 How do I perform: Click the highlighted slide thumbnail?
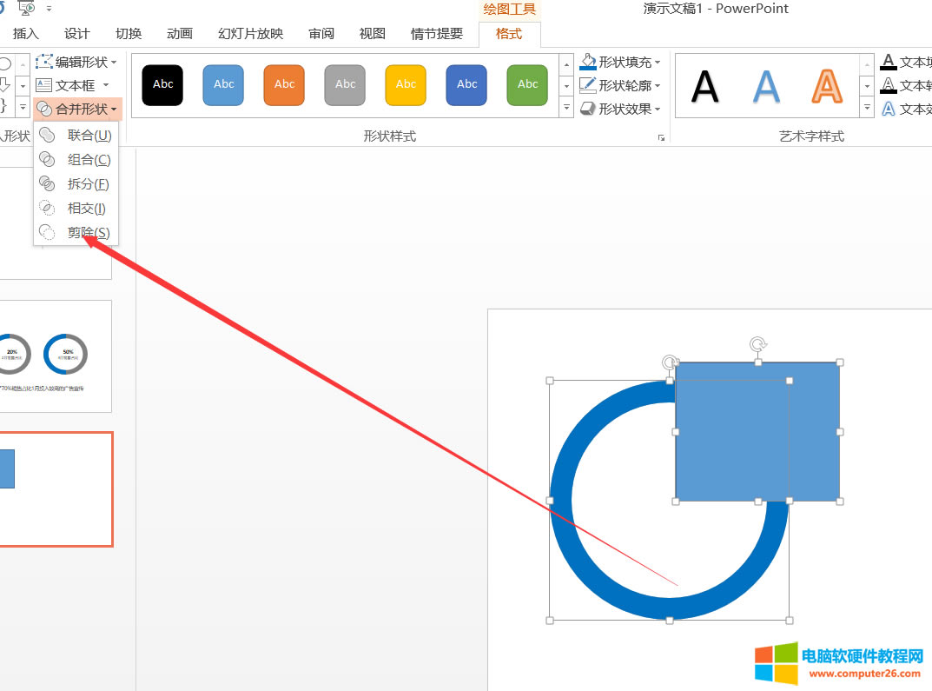coord(56,489)
